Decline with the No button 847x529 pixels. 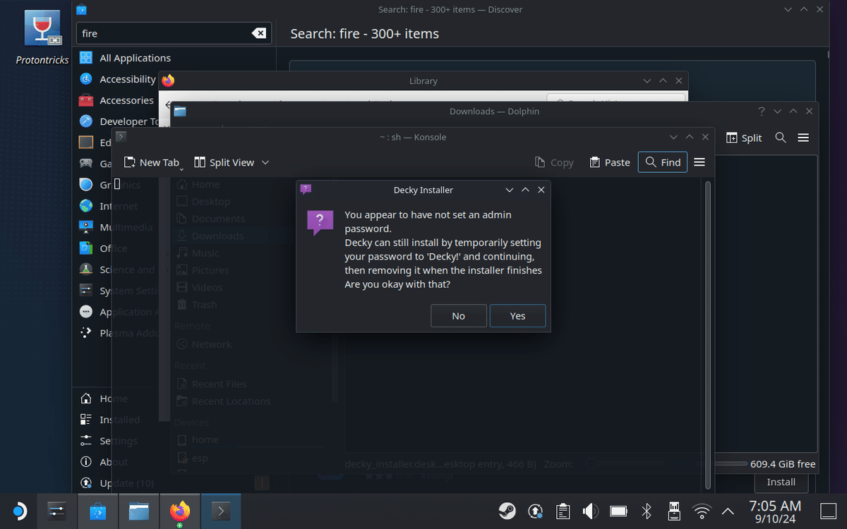point(459,316)
